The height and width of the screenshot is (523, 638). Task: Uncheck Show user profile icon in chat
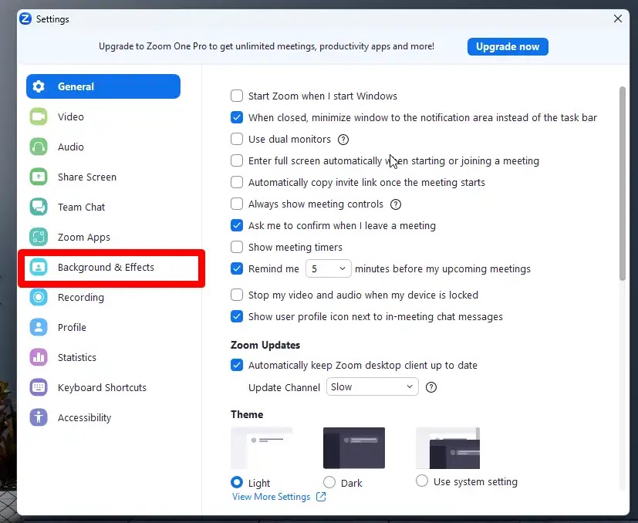237,316
